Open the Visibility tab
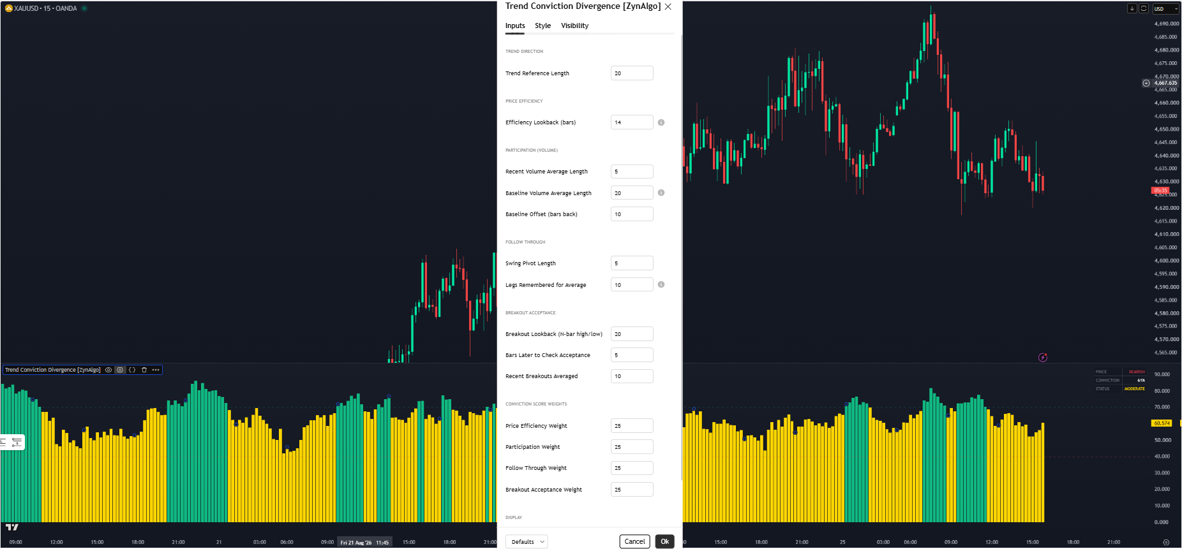Image resolution: width=1182 pixels, height=549 pixels. [x=574, y=26]
